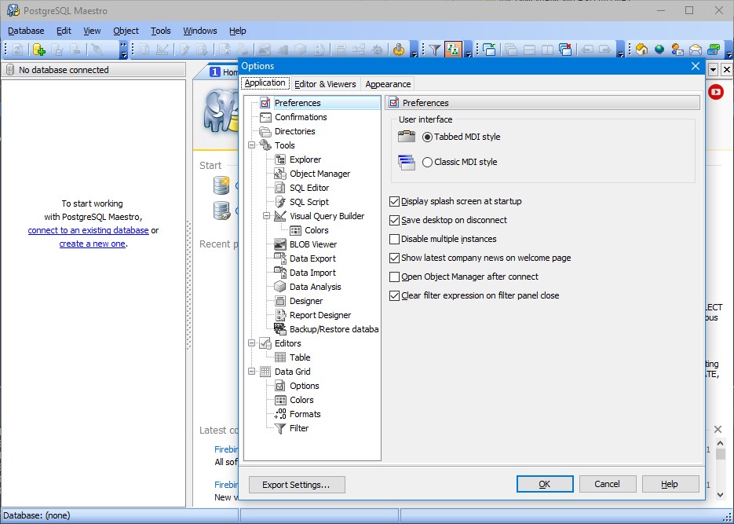Select Tabbed MDI style radio button
734x524 pixels.
tap(427, 137)
